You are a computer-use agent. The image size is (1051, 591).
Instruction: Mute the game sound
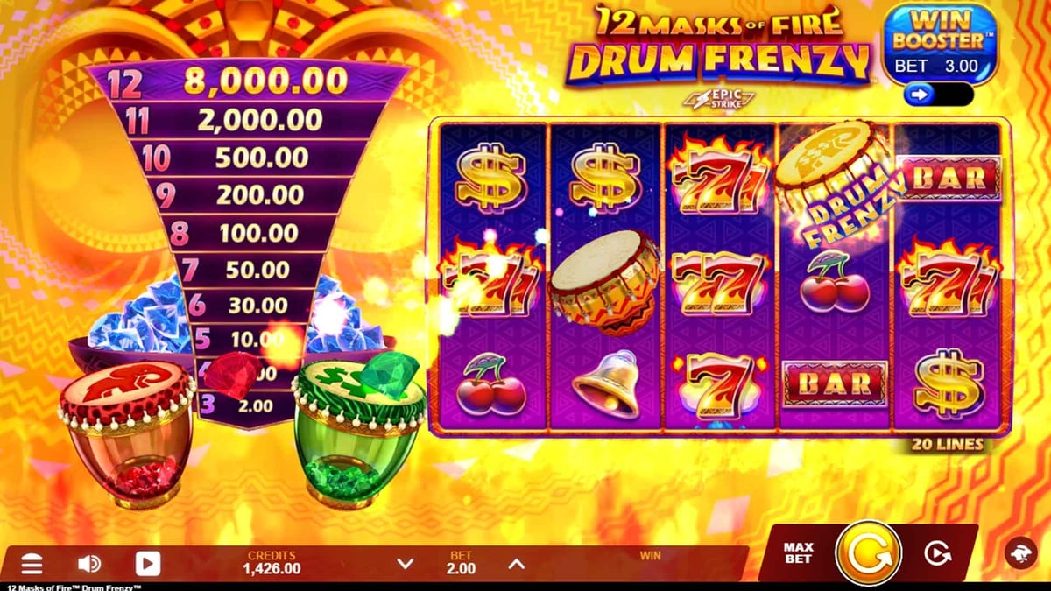point(88,565)
